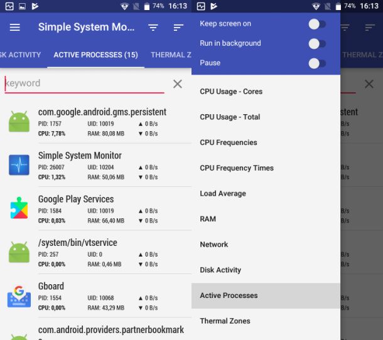Open Network in drawer menu
The width and height of the screenshot is (383, 340).
point(266,244)
